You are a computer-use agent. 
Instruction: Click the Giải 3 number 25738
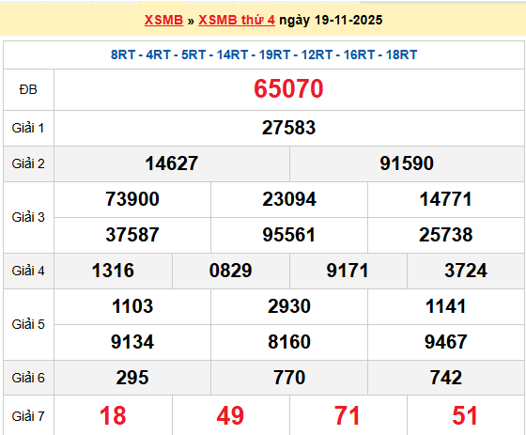pos(446,235)
